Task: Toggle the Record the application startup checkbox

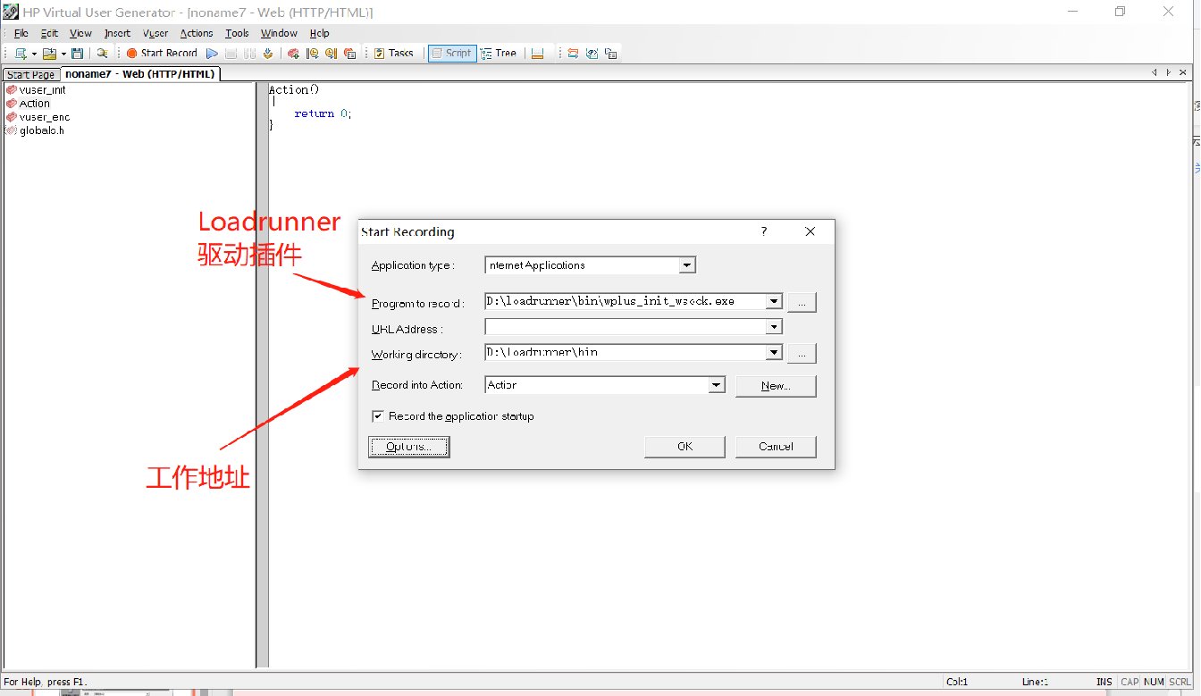Action: click(x=378, y=416)
